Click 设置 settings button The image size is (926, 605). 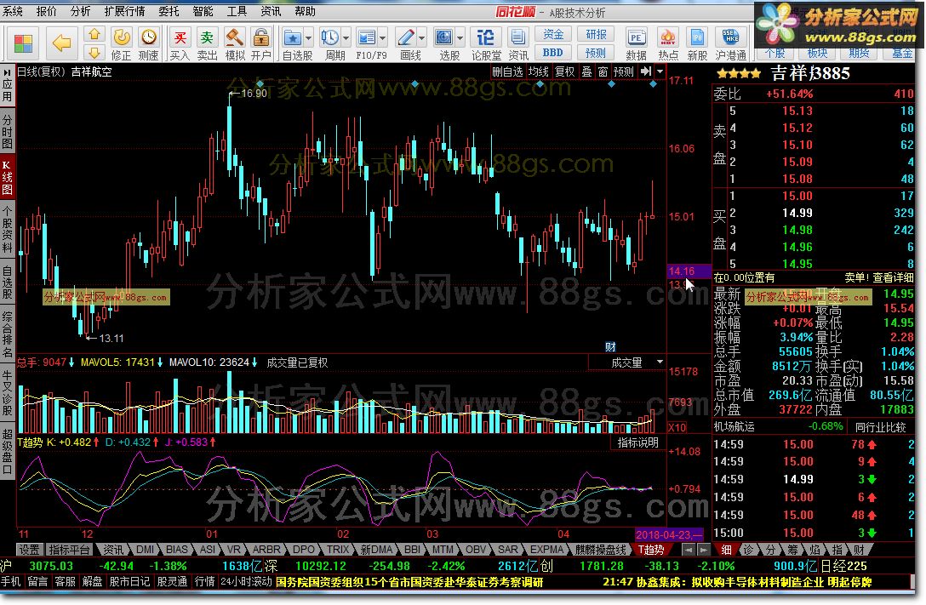(x=28, y=550)
